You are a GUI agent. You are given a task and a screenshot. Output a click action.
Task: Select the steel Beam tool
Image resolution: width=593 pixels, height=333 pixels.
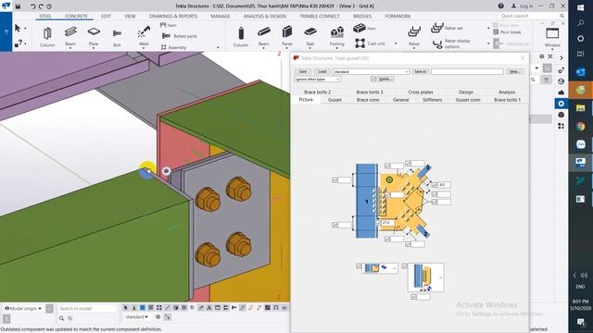point(70,37)
